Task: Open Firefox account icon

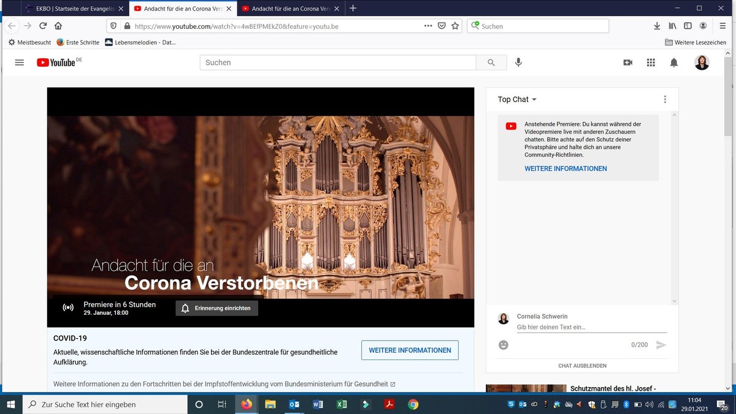Action: (x=703, y=26)
